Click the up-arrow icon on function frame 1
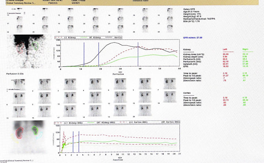 [24, 84]
